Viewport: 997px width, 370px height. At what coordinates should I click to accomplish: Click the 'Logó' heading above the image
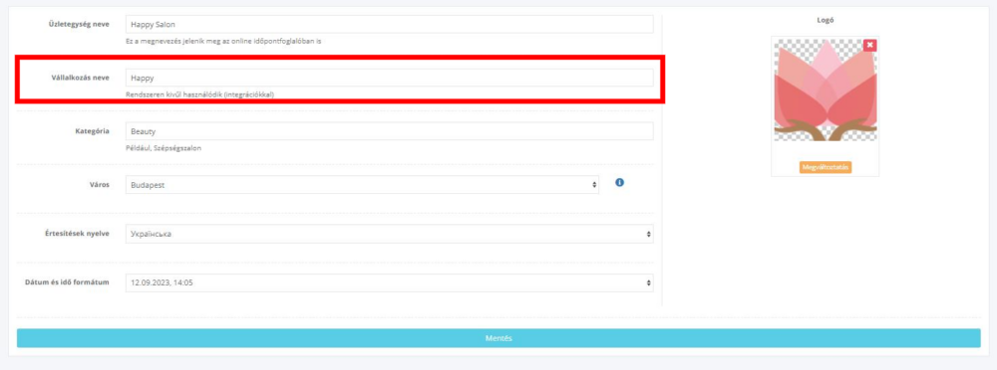coord(826,20)
